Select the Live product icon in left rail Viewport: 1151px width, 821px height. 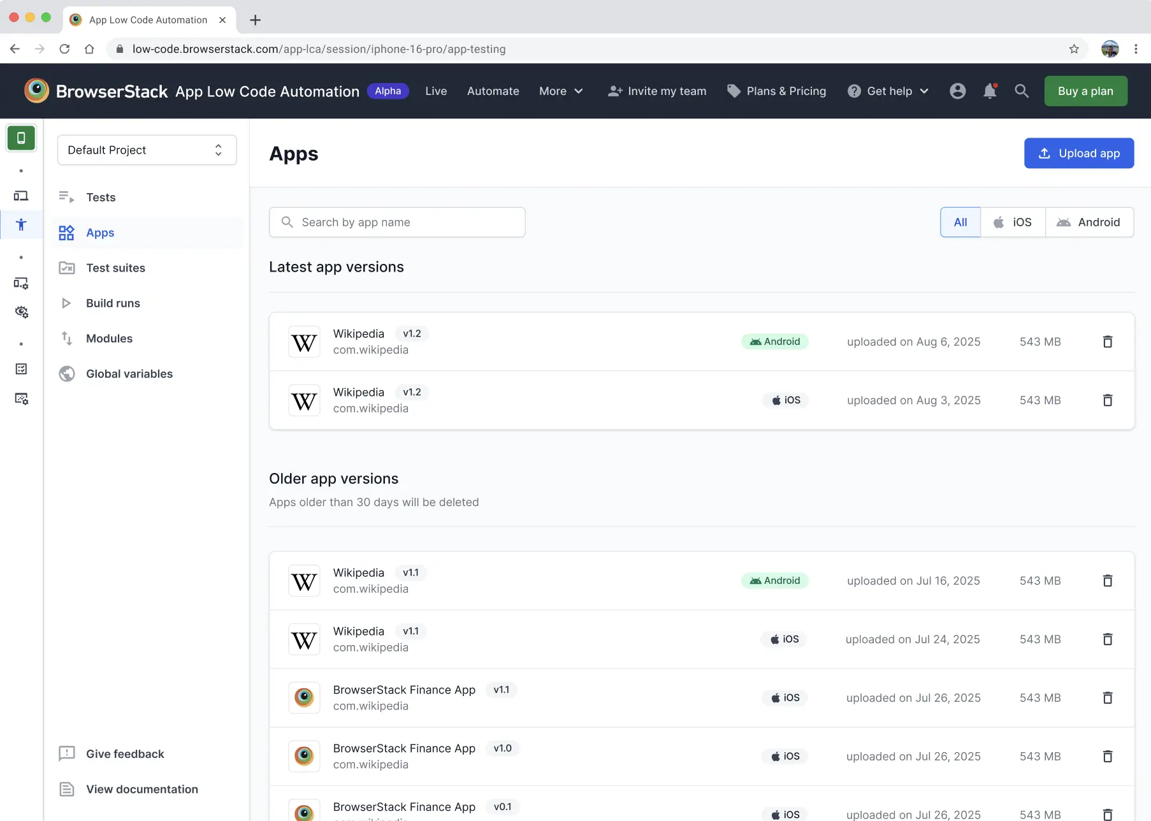[21, 196]
